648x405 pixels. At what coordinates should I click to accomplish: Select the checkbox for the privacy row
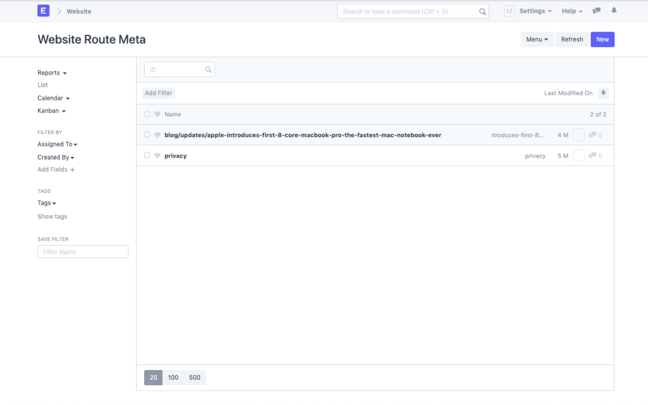click(147, 156)
